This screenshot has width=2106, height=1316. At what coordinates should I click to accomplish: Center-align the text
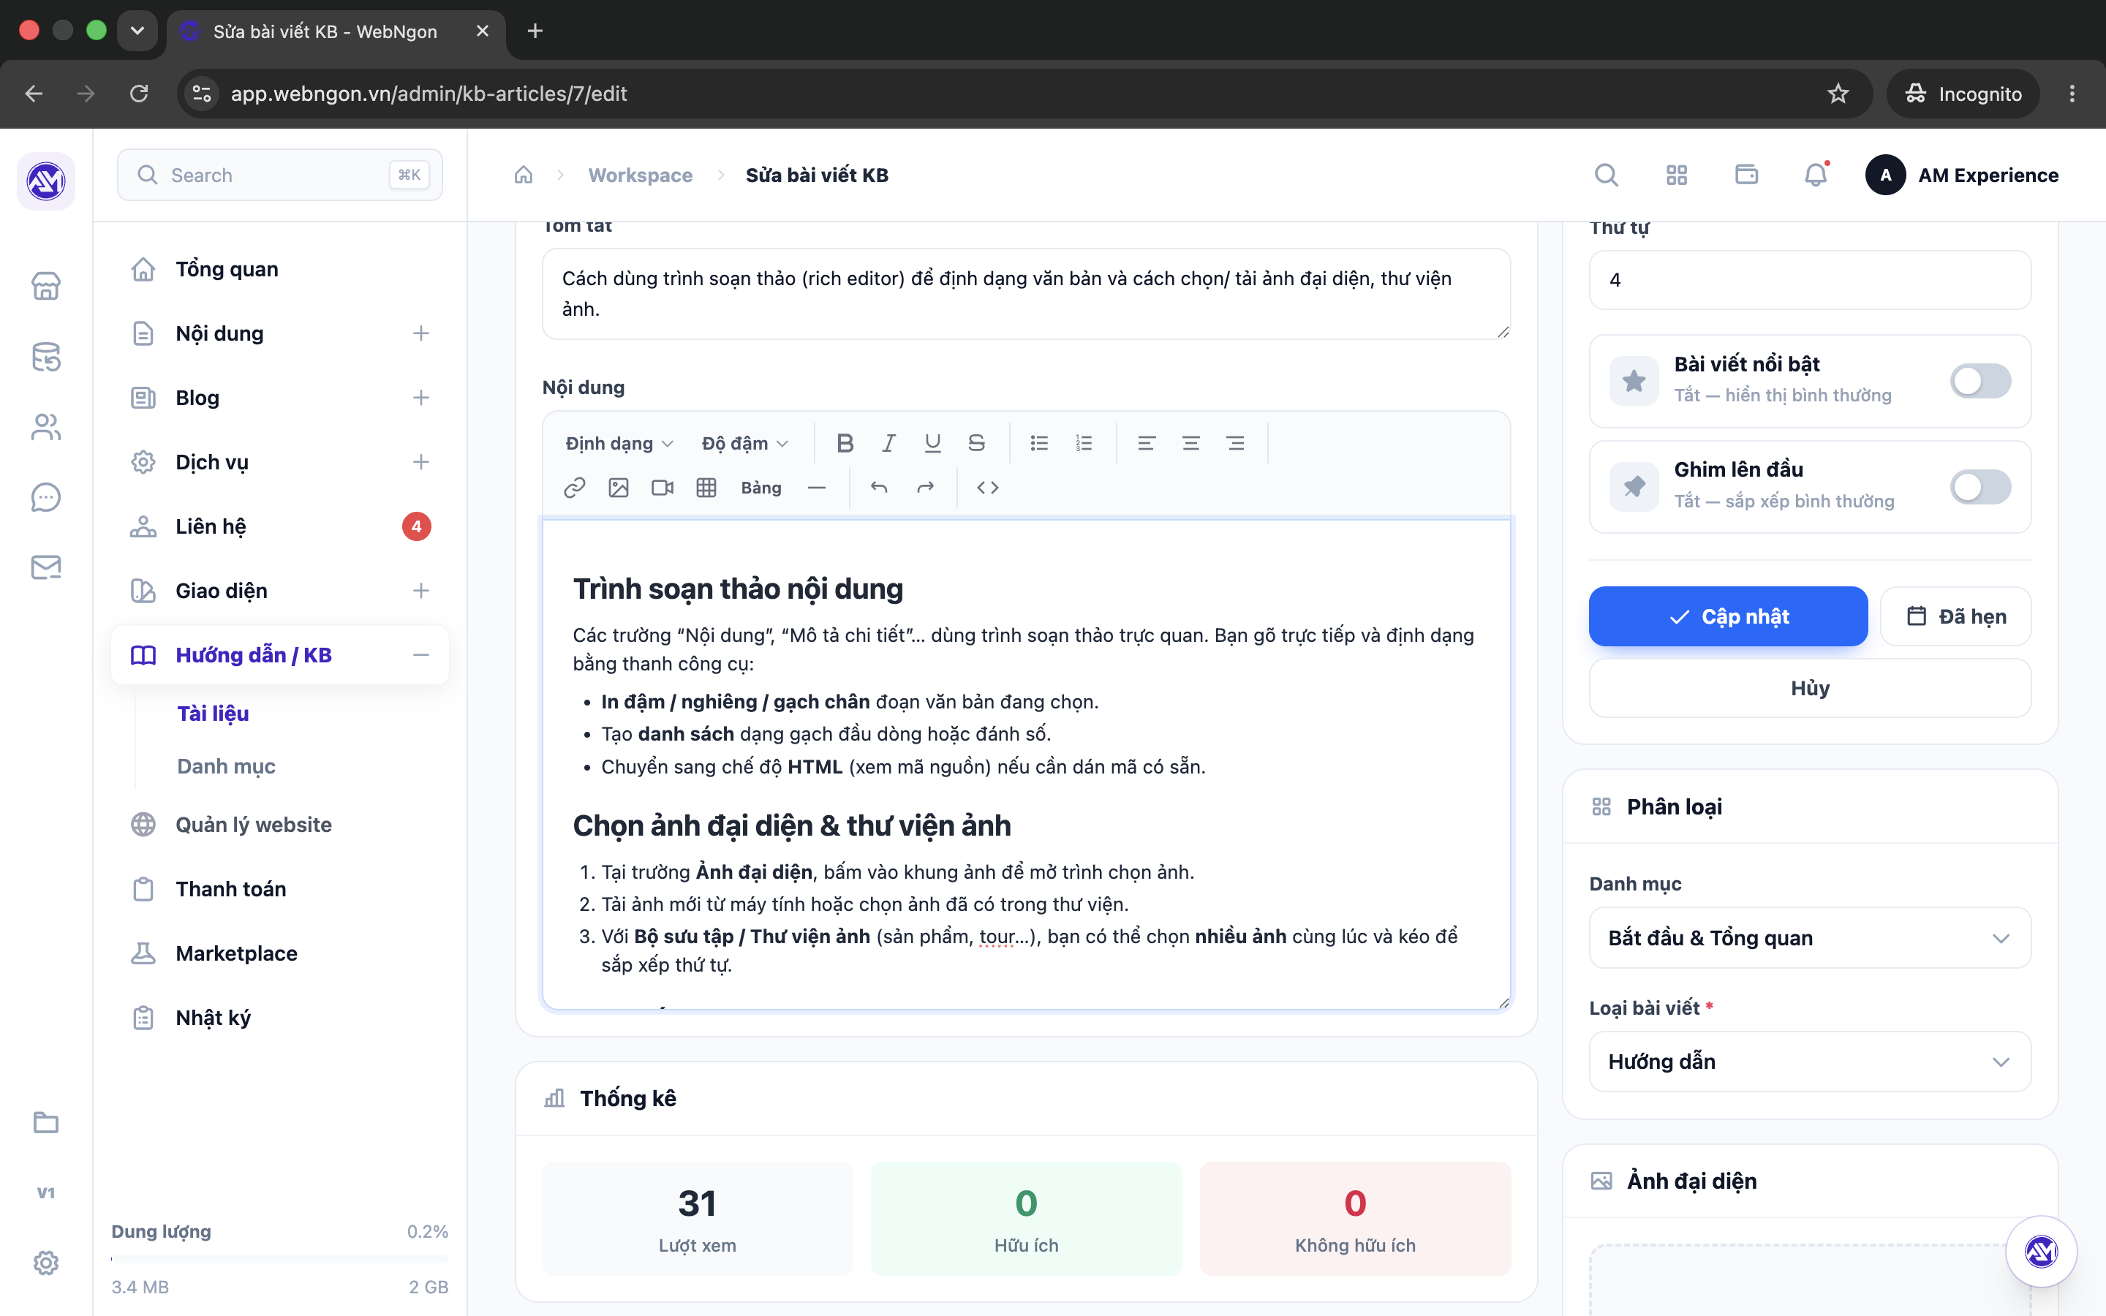(x=1190, y=443)
